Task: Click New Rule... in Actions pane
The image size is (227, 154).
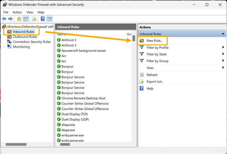Action: point(154,41)
